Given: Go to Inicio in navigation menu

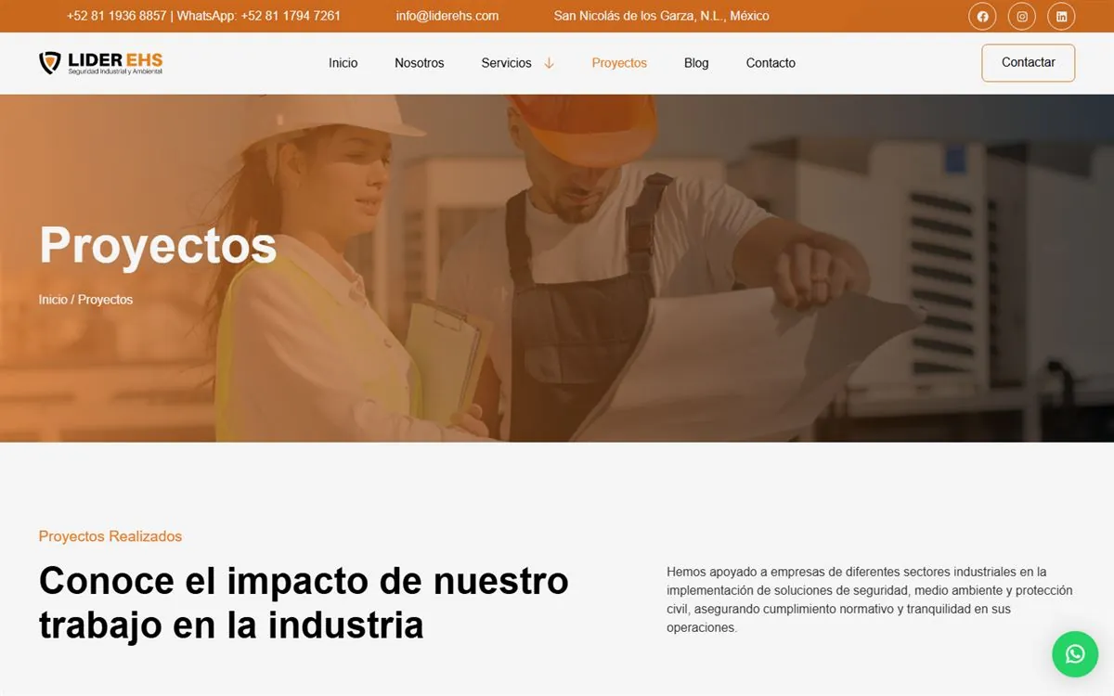Looking at the screenshot, I should [x=343, y=63].
